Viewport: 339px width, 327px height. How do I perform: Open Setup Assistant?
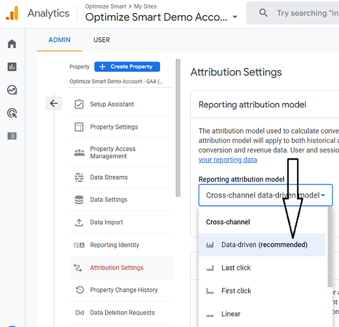[121, 104]
